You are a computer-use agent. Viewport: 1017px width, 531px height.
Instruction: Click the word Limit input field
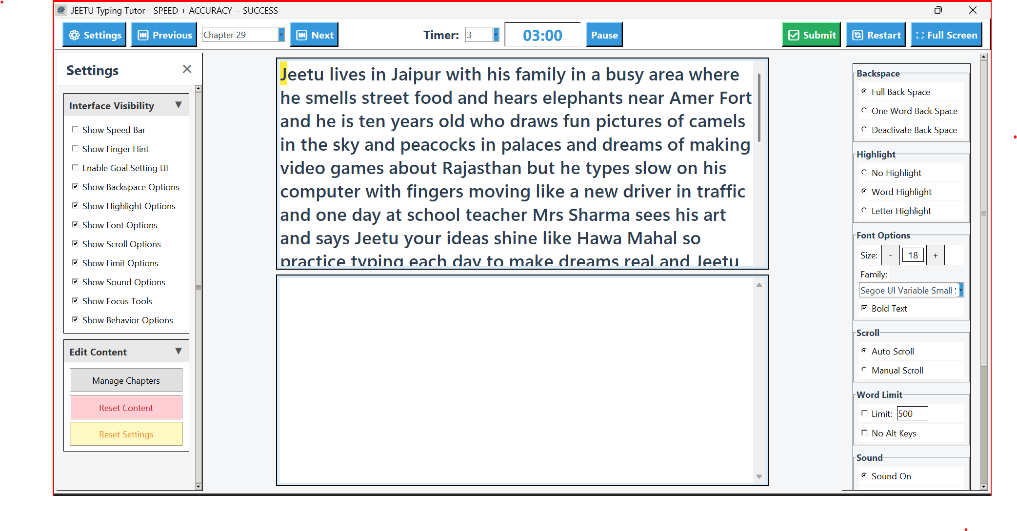(x=912, y=413)
